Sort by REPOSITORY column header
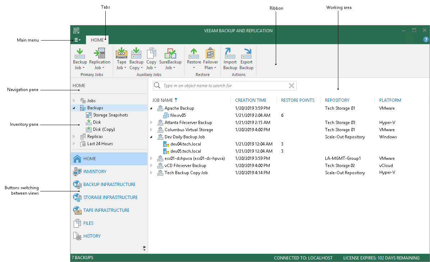 [x=337, y=100]
